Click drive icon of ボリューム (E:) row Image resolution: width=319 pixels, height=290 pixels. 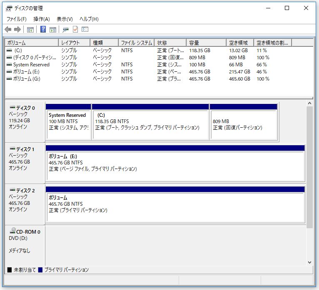pyautogui.click(x=9, y=72)
